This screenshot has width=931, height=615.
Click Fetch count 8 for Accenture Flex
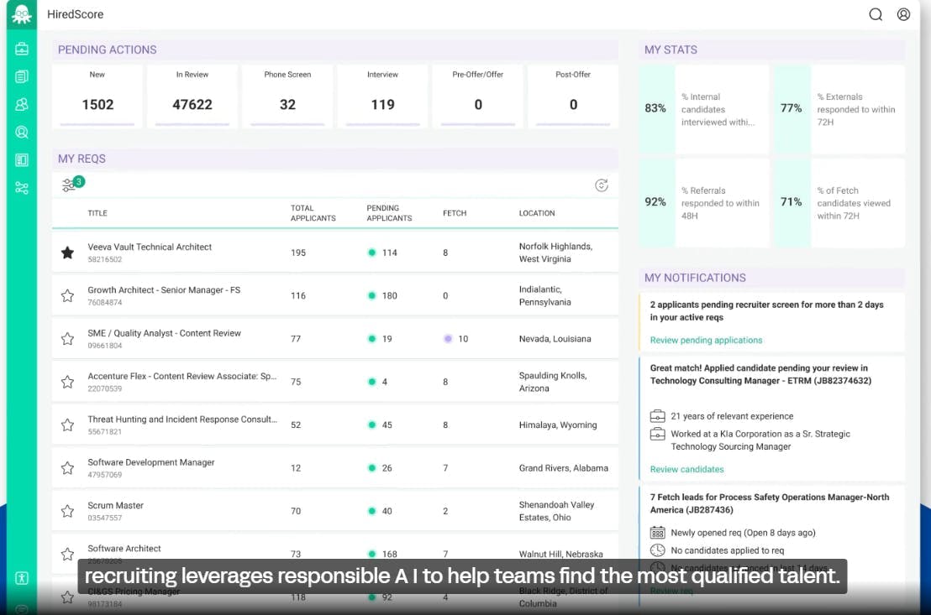(x=445, y=382)
